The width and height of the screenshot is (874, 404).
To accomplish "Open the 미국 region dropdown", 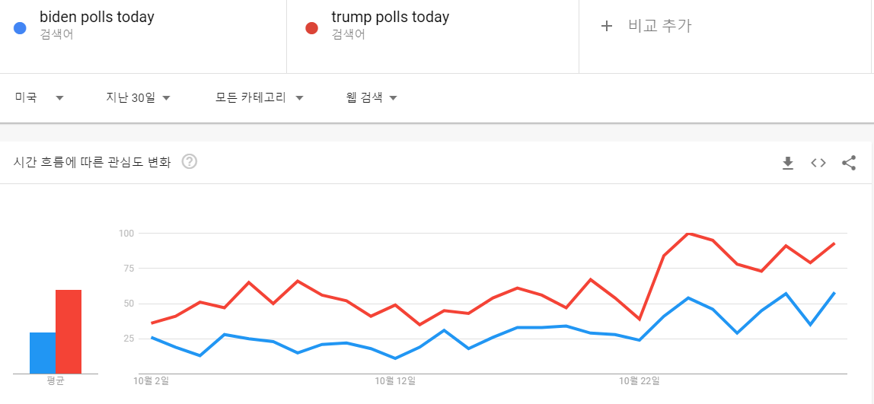I will [39, 97].
